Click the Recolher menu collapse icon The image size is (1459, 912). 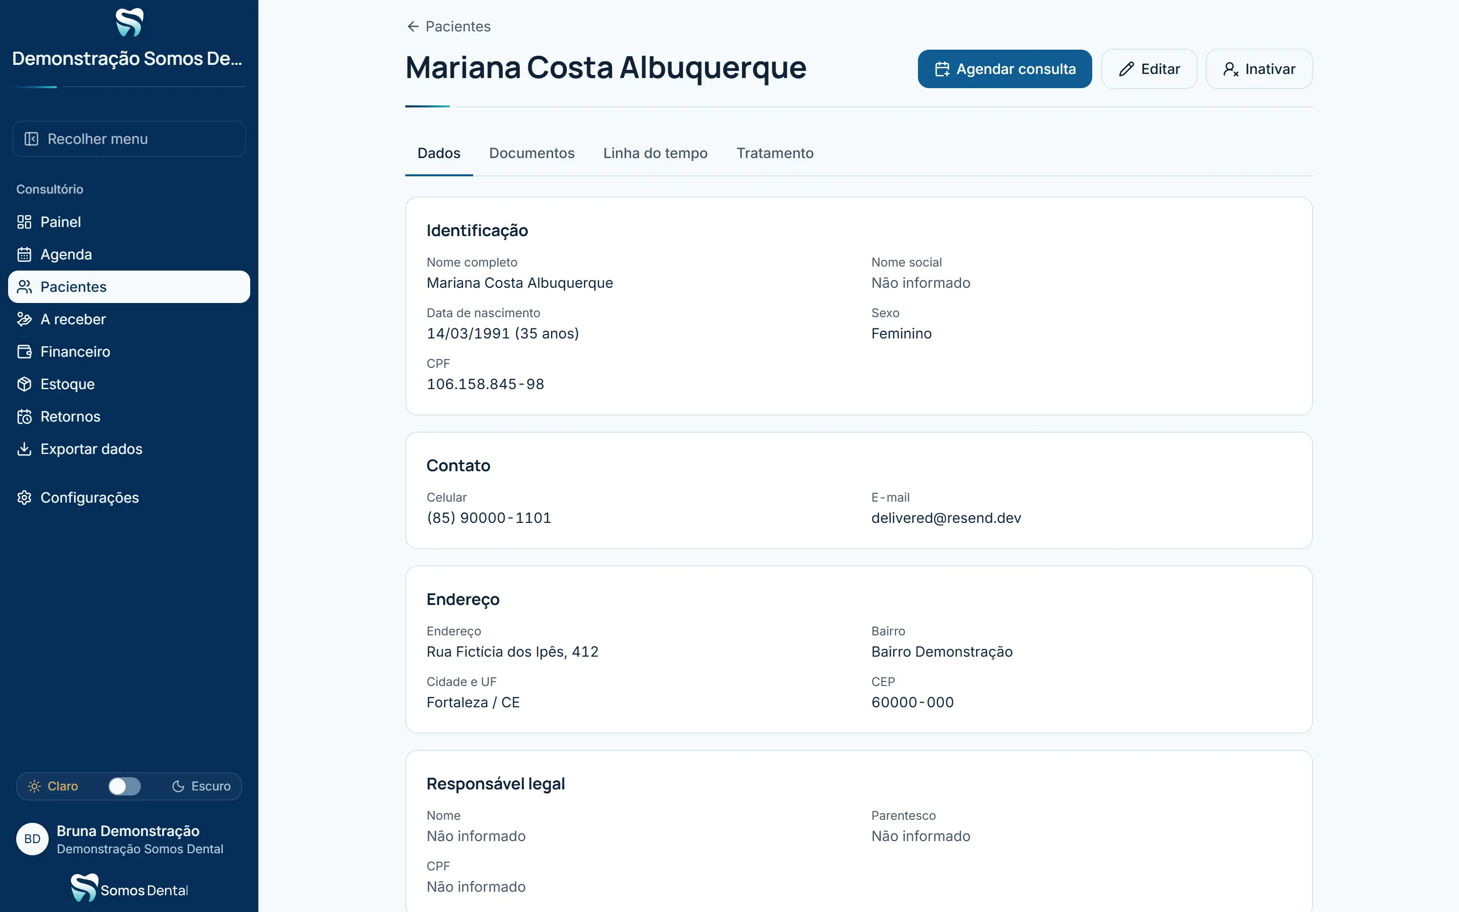[31, 139]
